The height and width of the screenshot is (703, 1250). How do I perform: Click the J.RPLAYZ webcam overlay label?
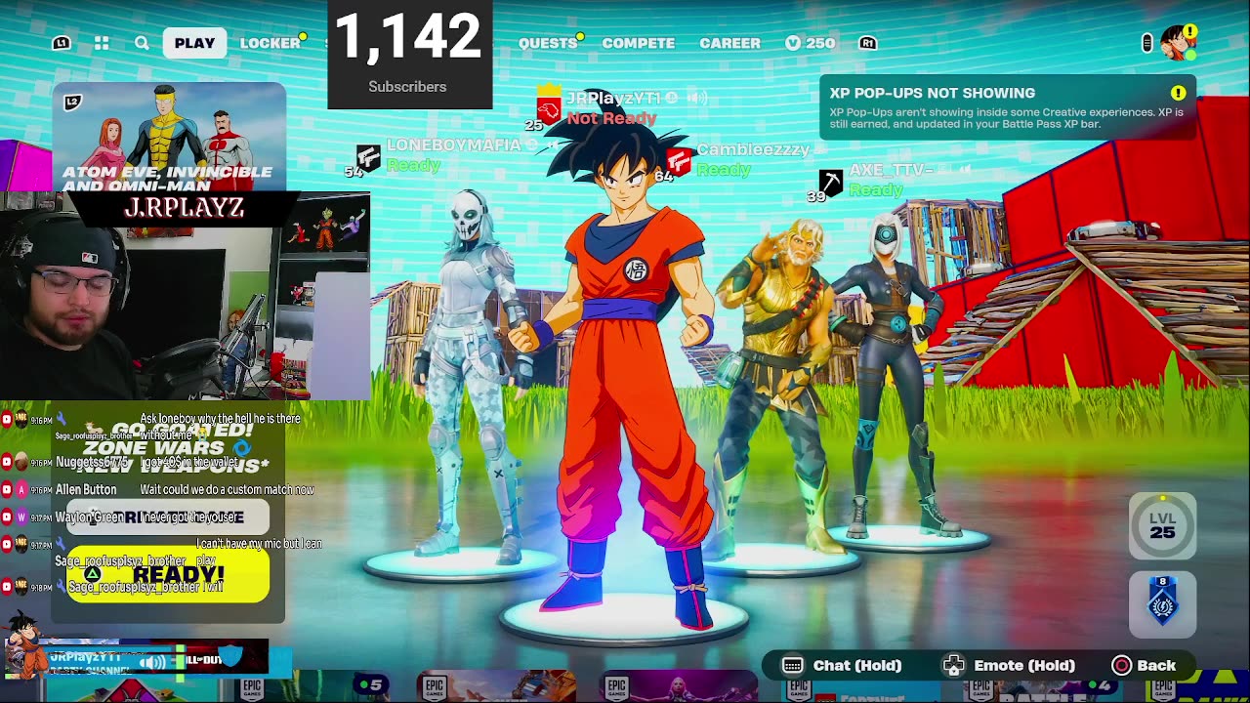point(185,208)
